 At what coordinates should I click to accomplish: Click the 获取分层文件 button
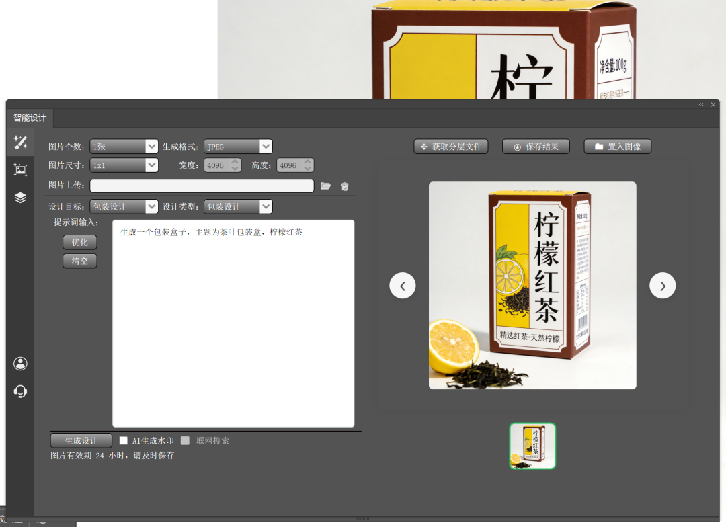point(451,147)
